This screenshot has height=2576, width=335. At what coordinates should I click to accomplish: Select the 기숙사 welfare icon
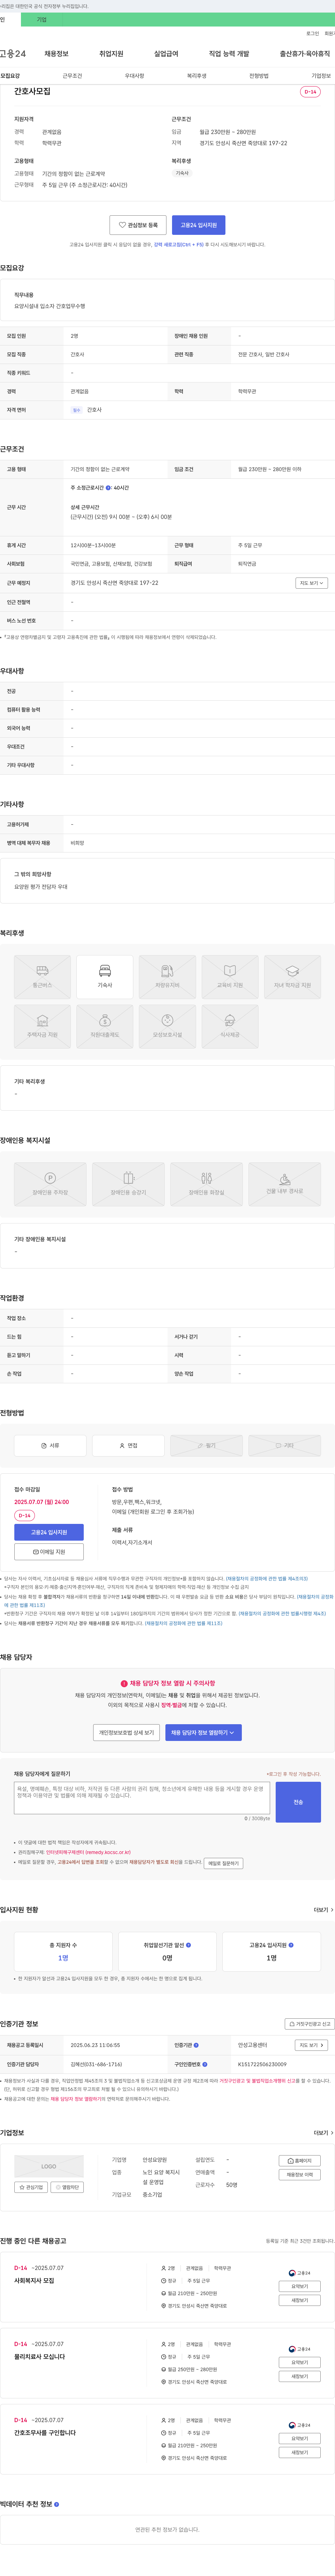(x=105, y=977)
